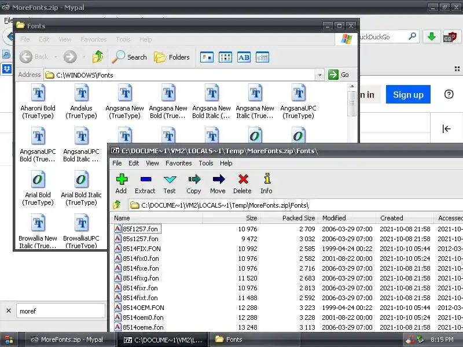The height and width of the screenshot is (347, 463).
Task: Click the Add button in 7-Zip toolbar
Action: click(121, 183)
